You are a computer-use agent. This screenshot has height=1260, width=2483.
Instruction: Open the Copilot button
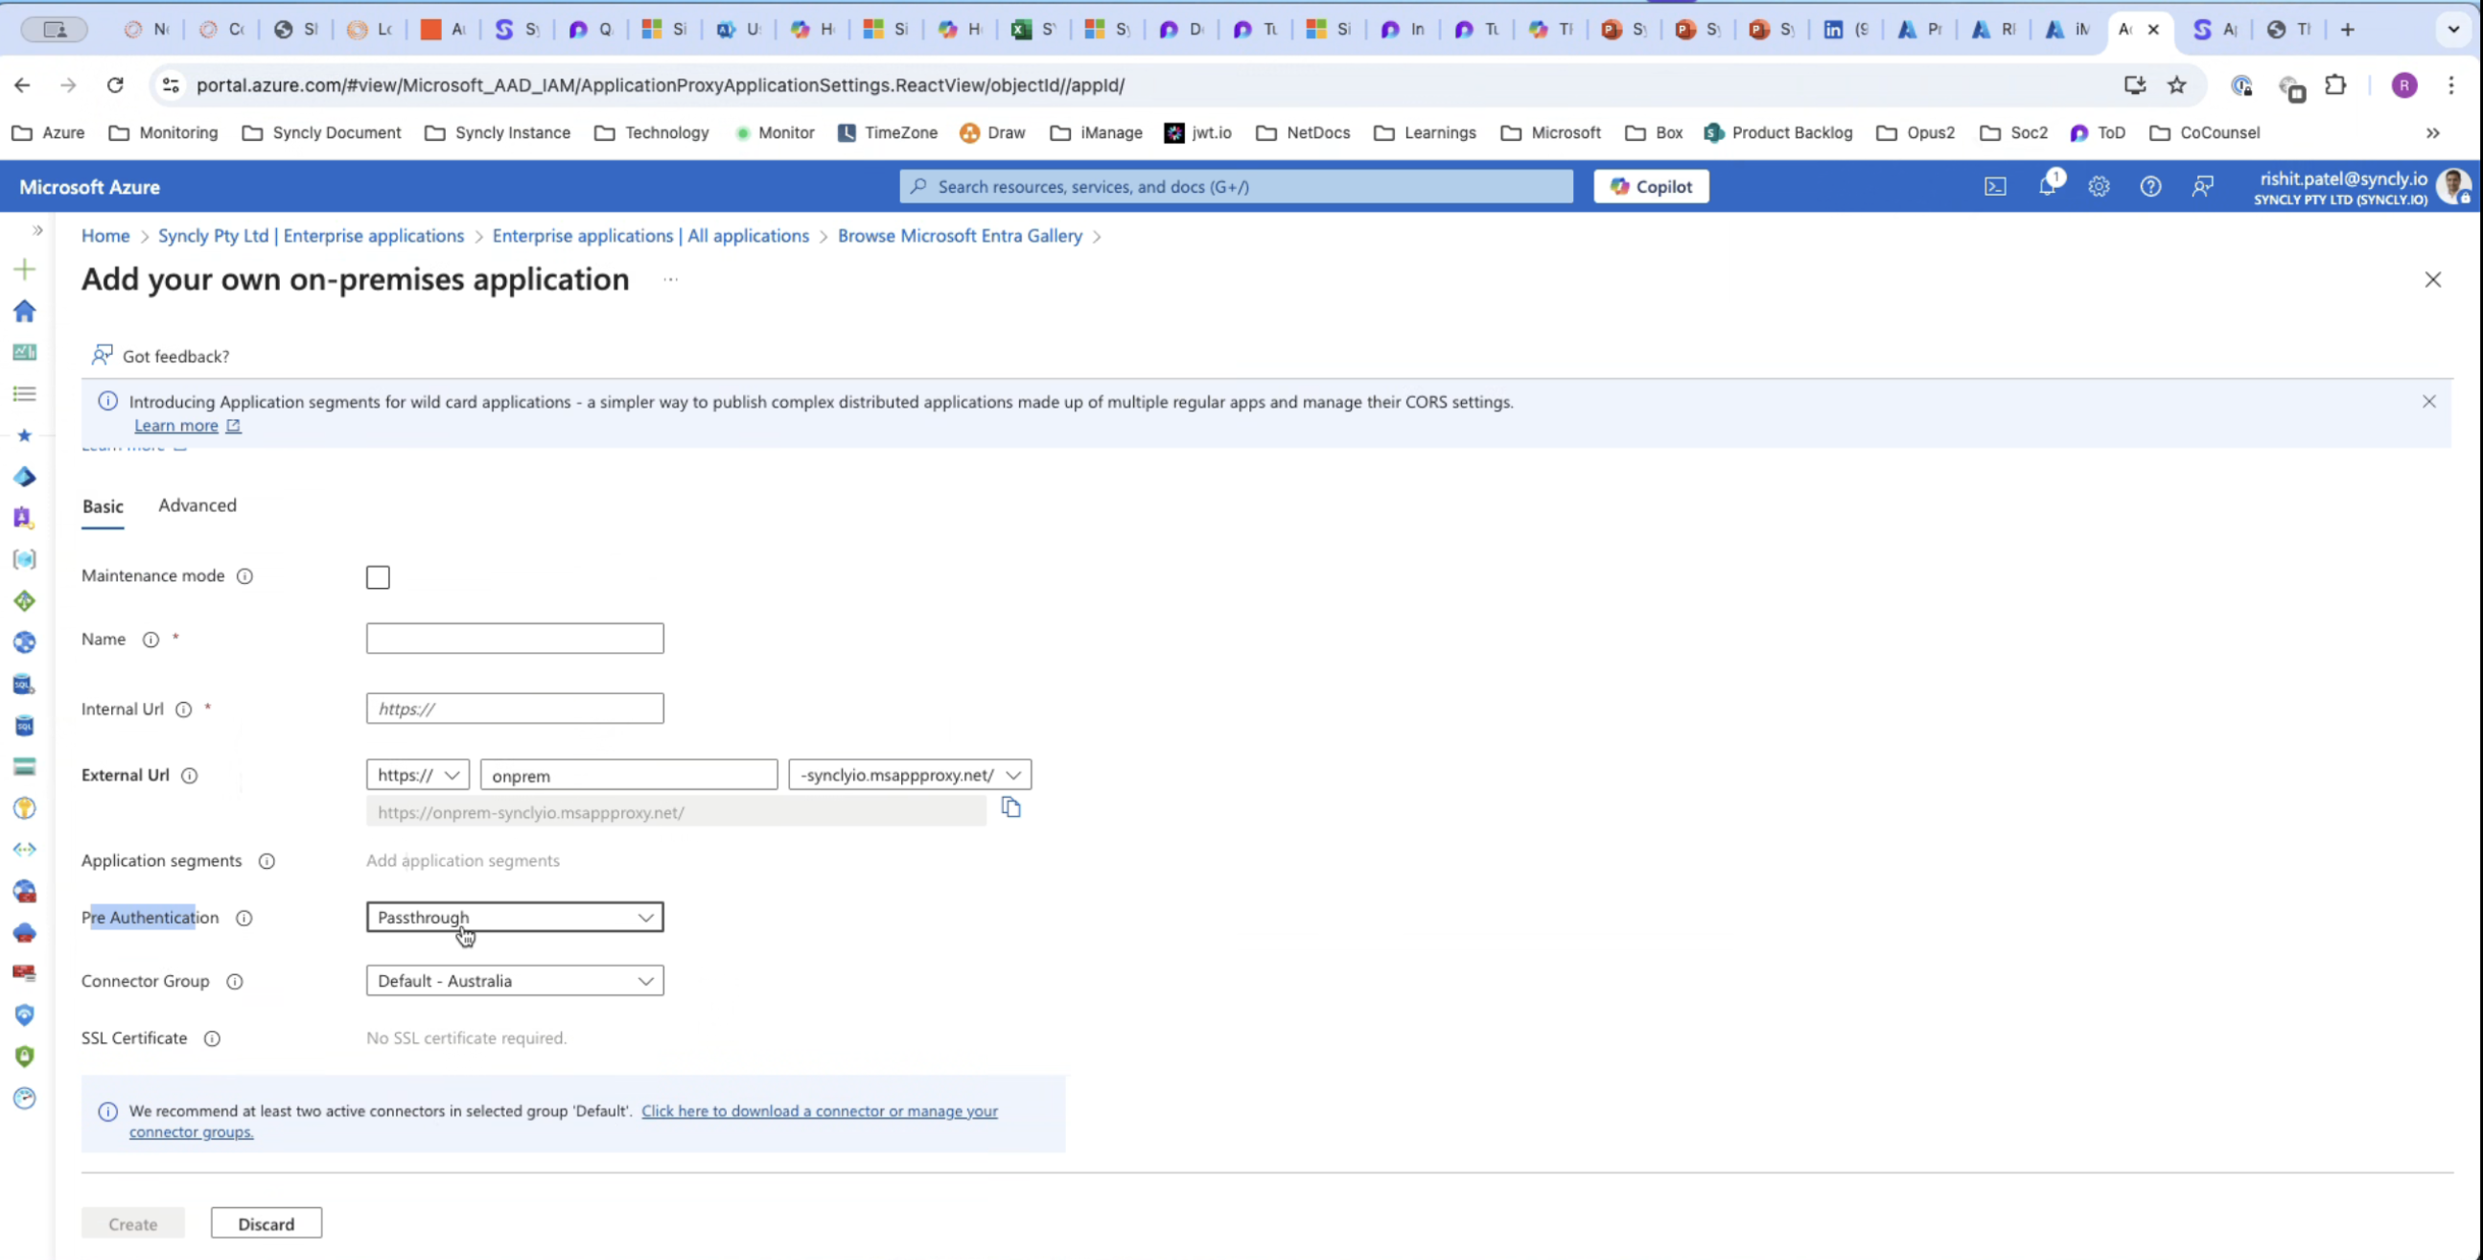1651,186
